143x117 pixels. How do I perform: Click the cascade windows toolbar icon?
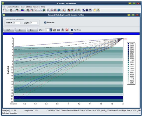[x=84, y=10]
